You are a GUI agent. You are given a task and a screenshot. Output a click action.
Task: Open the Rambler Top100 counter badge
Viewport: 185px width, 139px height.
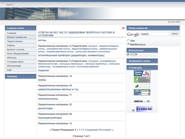(x=142, y=86)
